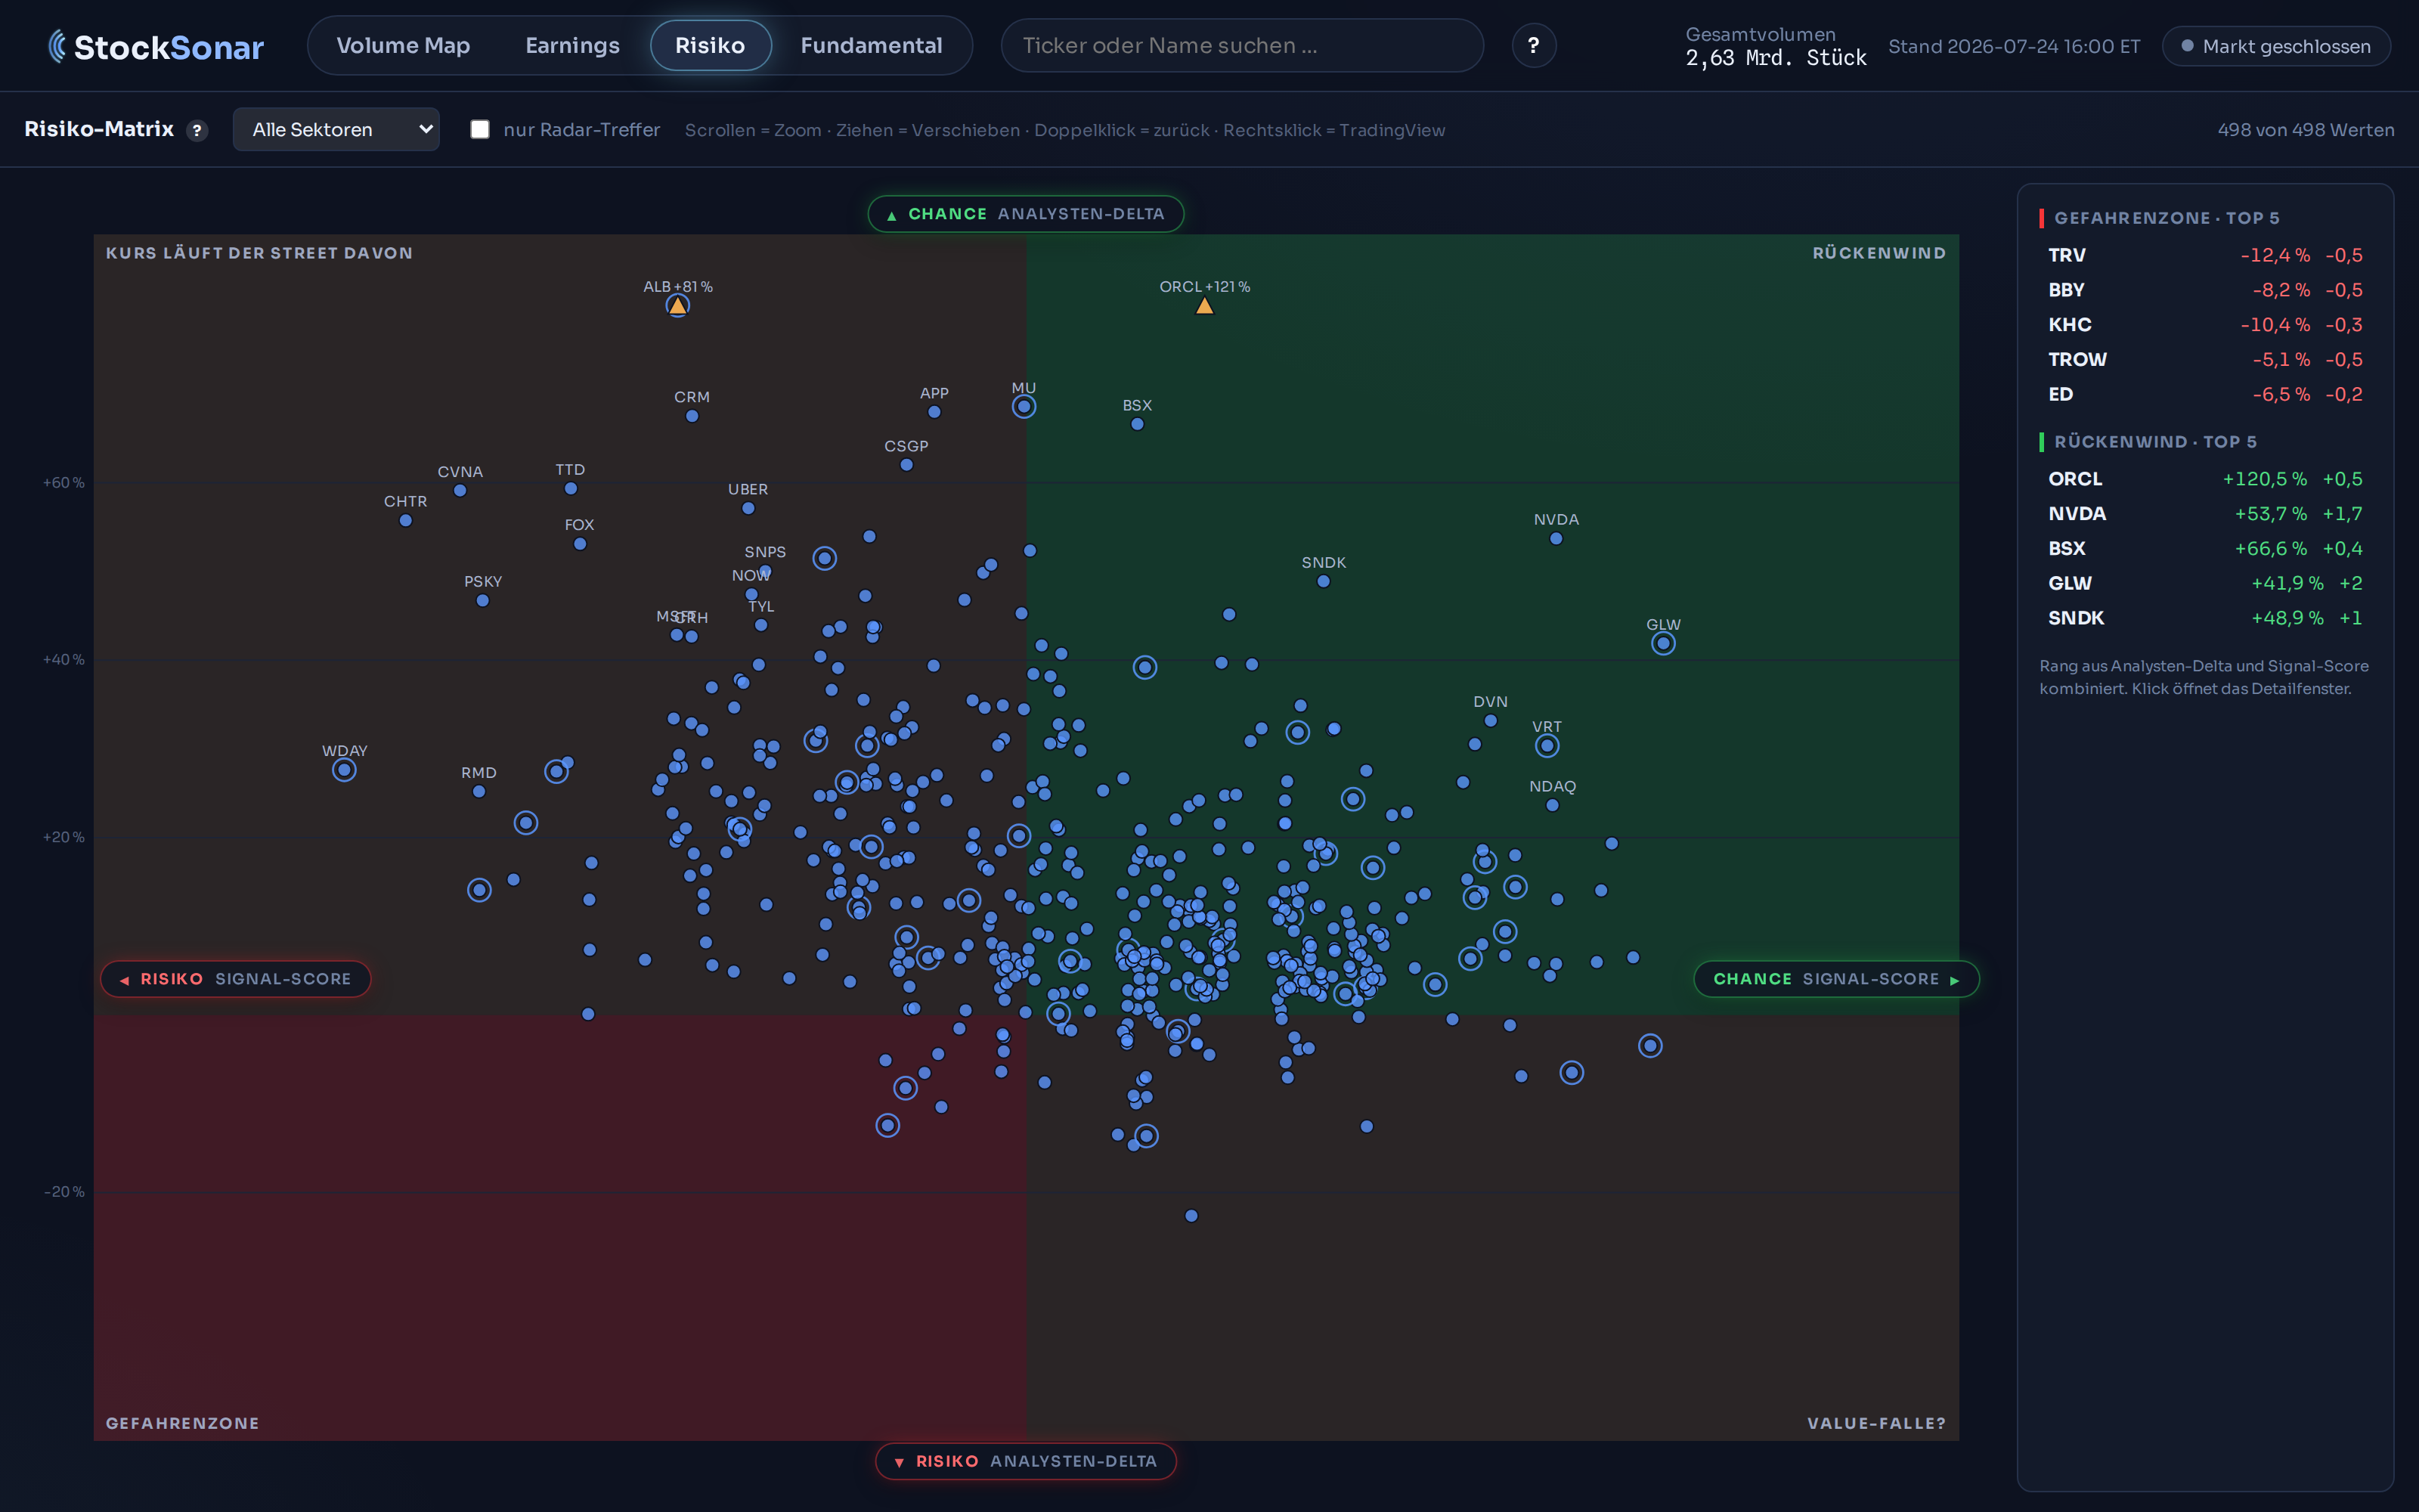Select the APP data point
The image size is (2419, 1512).
tap(934, 412)
